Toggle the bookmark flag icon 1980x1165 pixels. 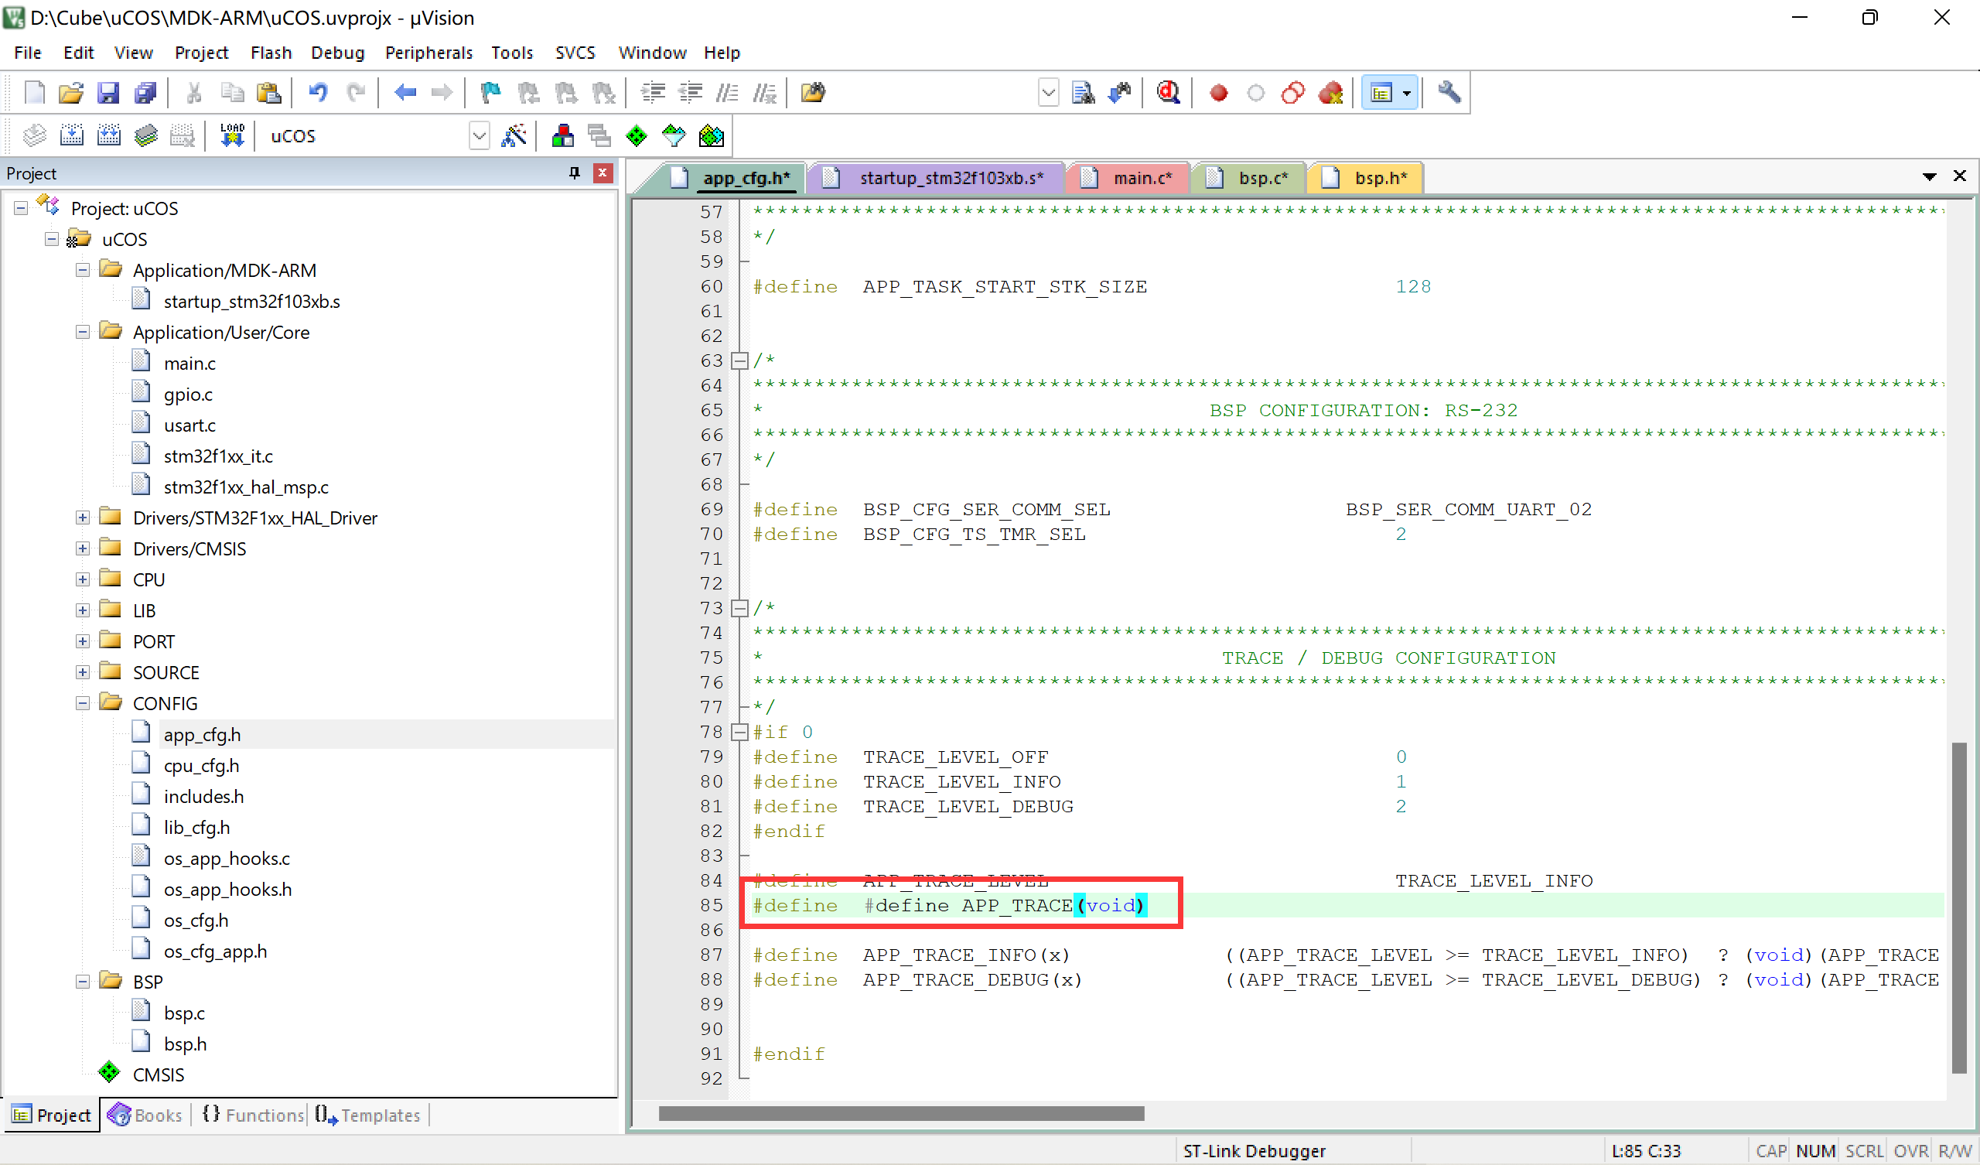(490, 93)
